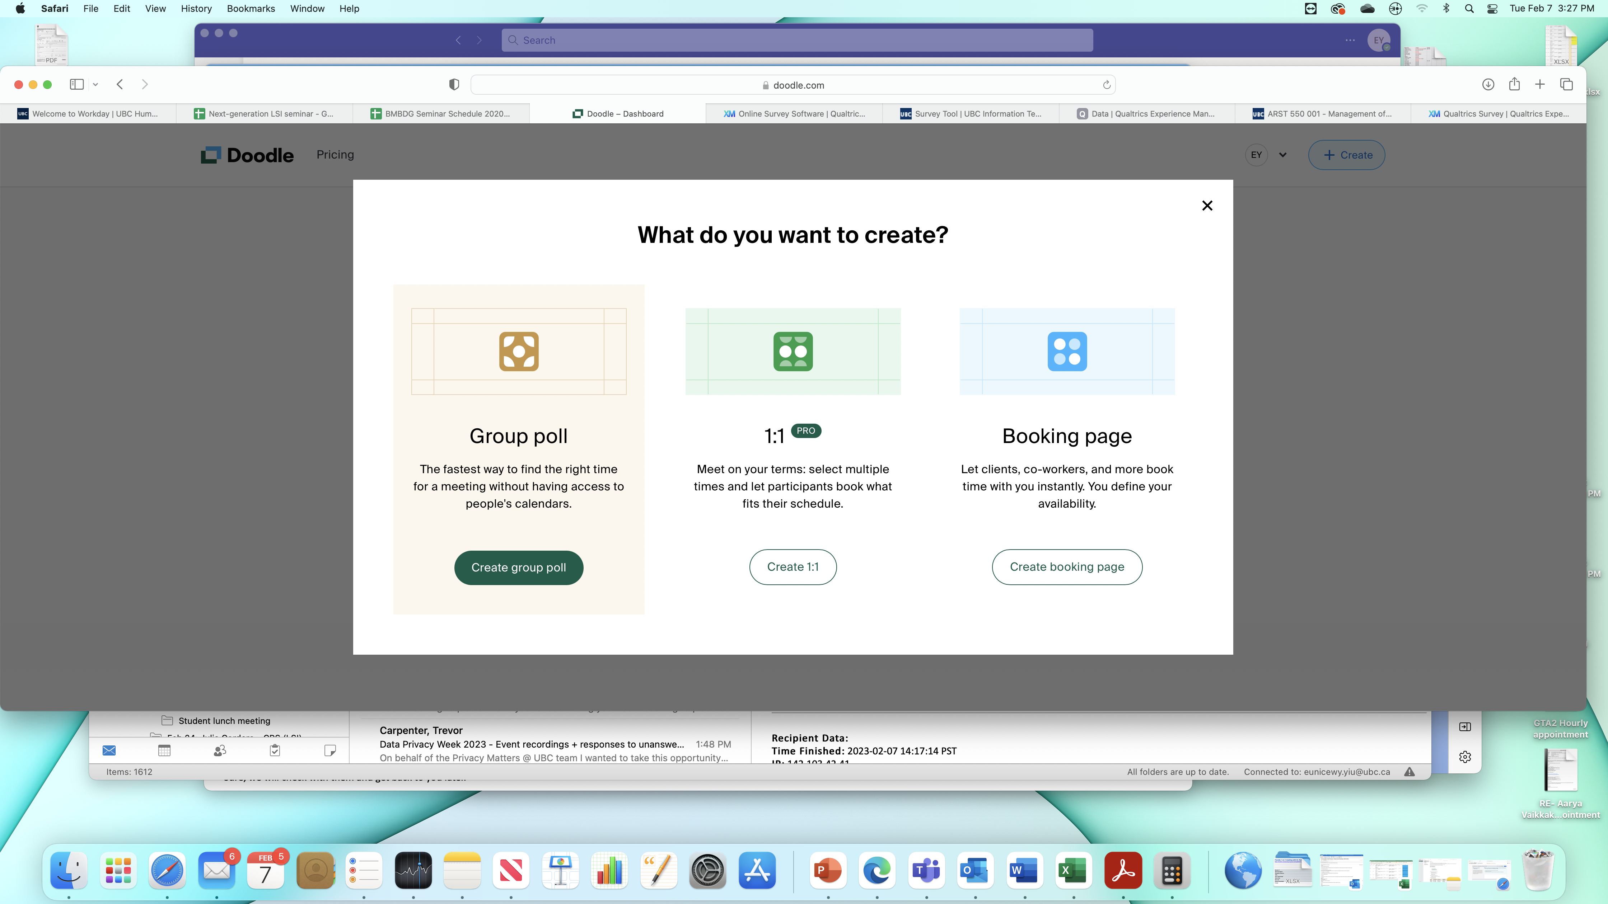Screen dimensions: 1608x904
Task: Click the Doodle logo
Action: point(247,155)
